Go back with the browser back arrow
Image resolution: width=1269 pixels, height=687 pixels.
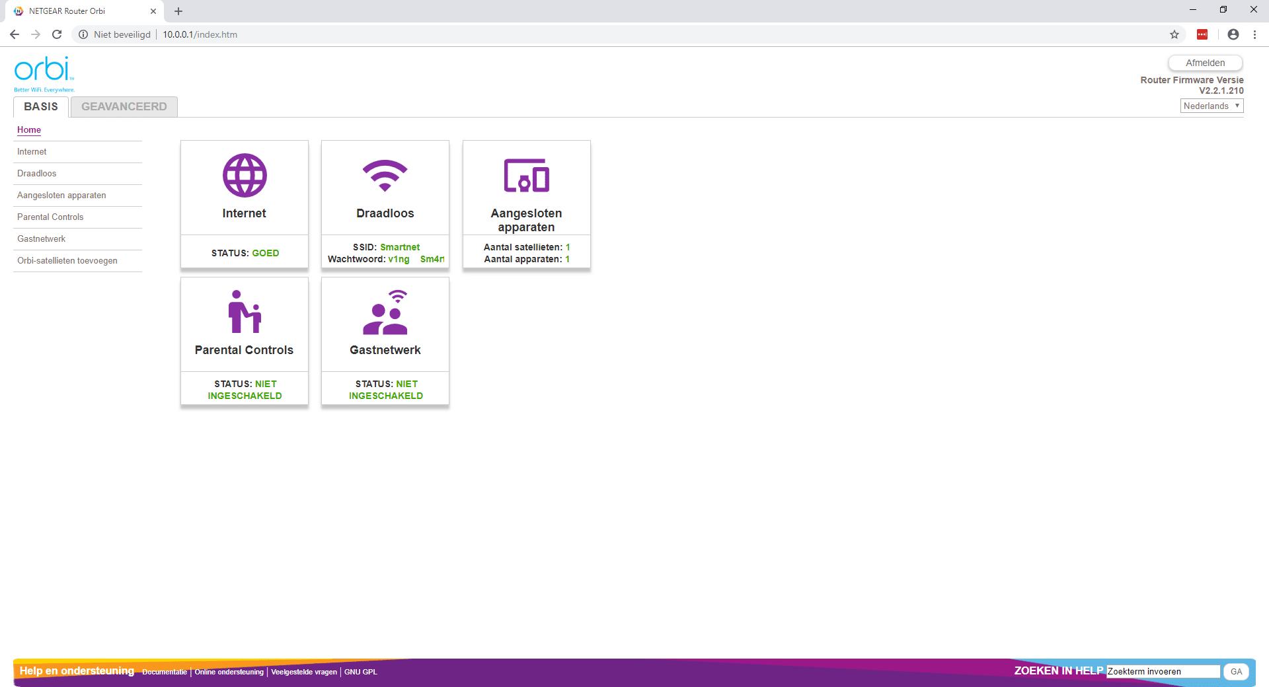click(x=15, y=34)
